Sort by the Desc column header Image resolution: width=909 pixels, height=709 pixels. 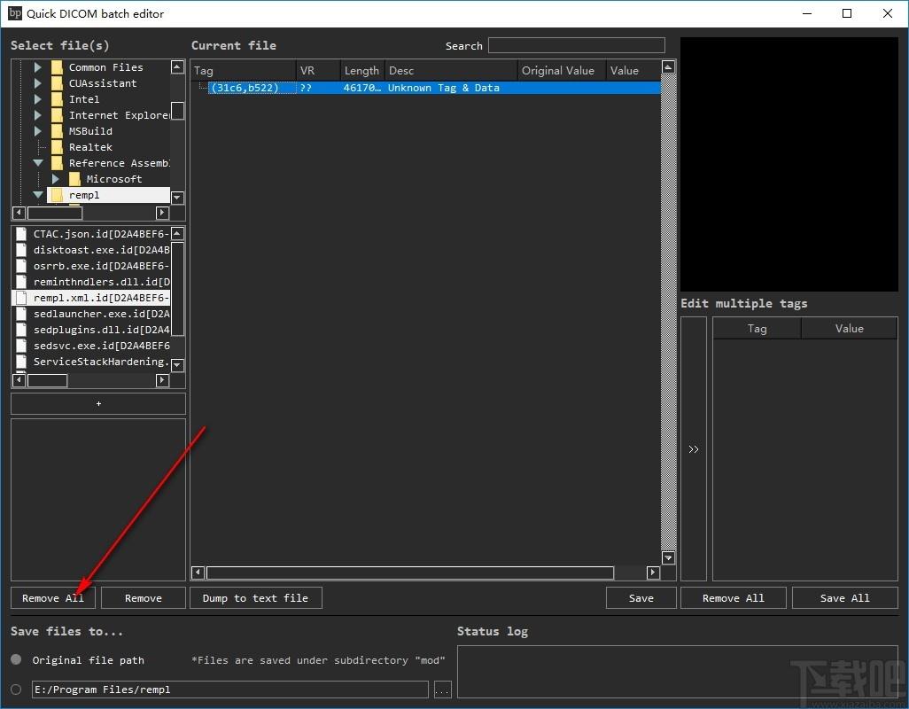click(x=451, y=71)
